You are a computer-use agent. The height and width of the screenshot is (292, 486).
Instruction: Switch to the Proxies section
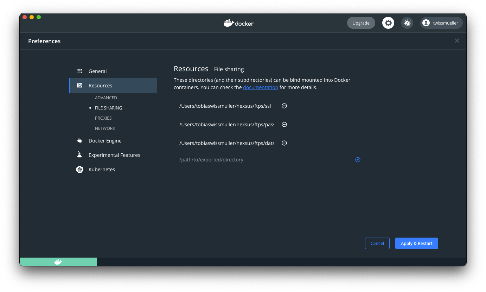tap(103, 118)
